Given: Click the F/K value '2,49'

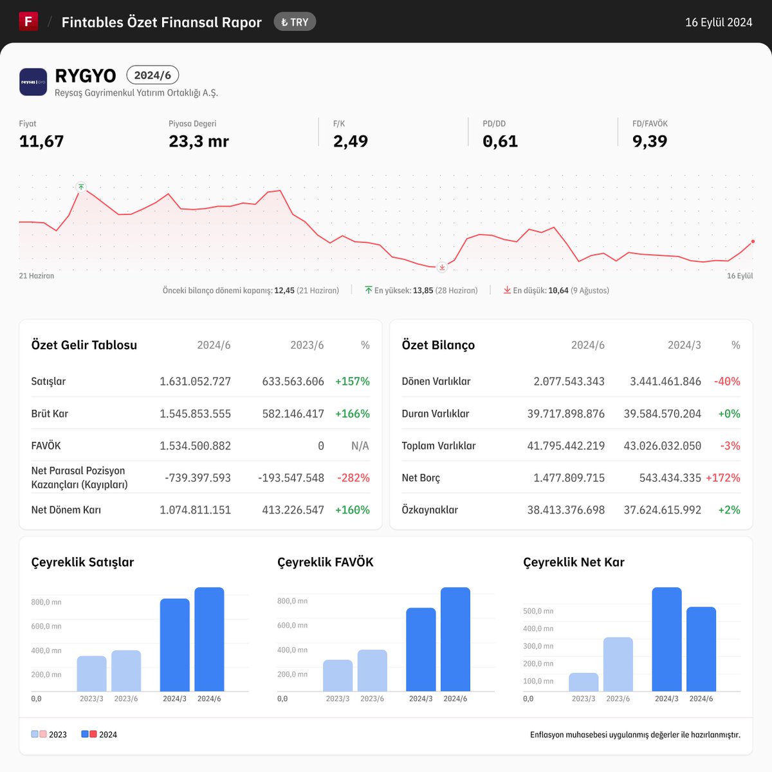Looking at the screenshot, I should 351,141.
